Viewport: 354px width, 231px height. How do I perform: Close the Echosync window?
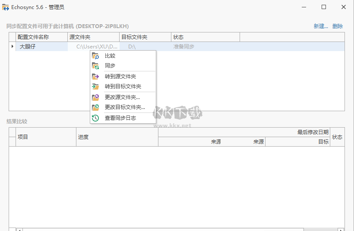pos(343,7)
